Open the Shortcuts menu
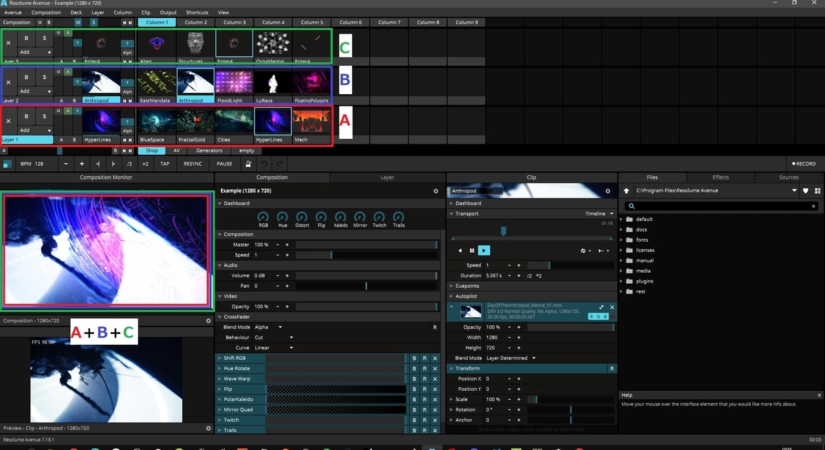The image size is (825, 450). pos(197,12)
